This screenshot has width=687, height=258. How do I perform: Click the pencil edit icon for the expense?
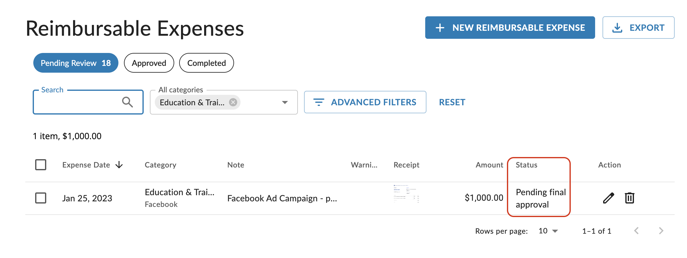click(608, 198)
